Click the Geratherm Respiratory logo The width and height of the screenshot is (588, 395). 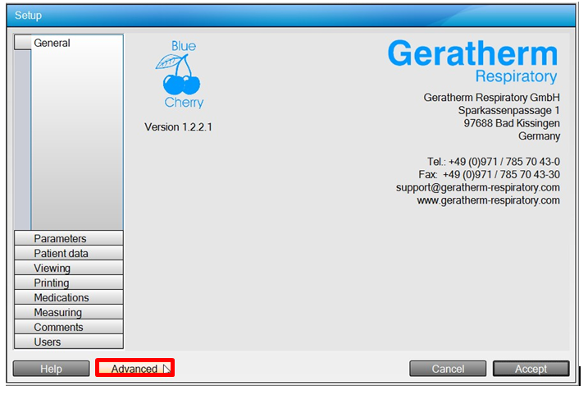point(473,62)
